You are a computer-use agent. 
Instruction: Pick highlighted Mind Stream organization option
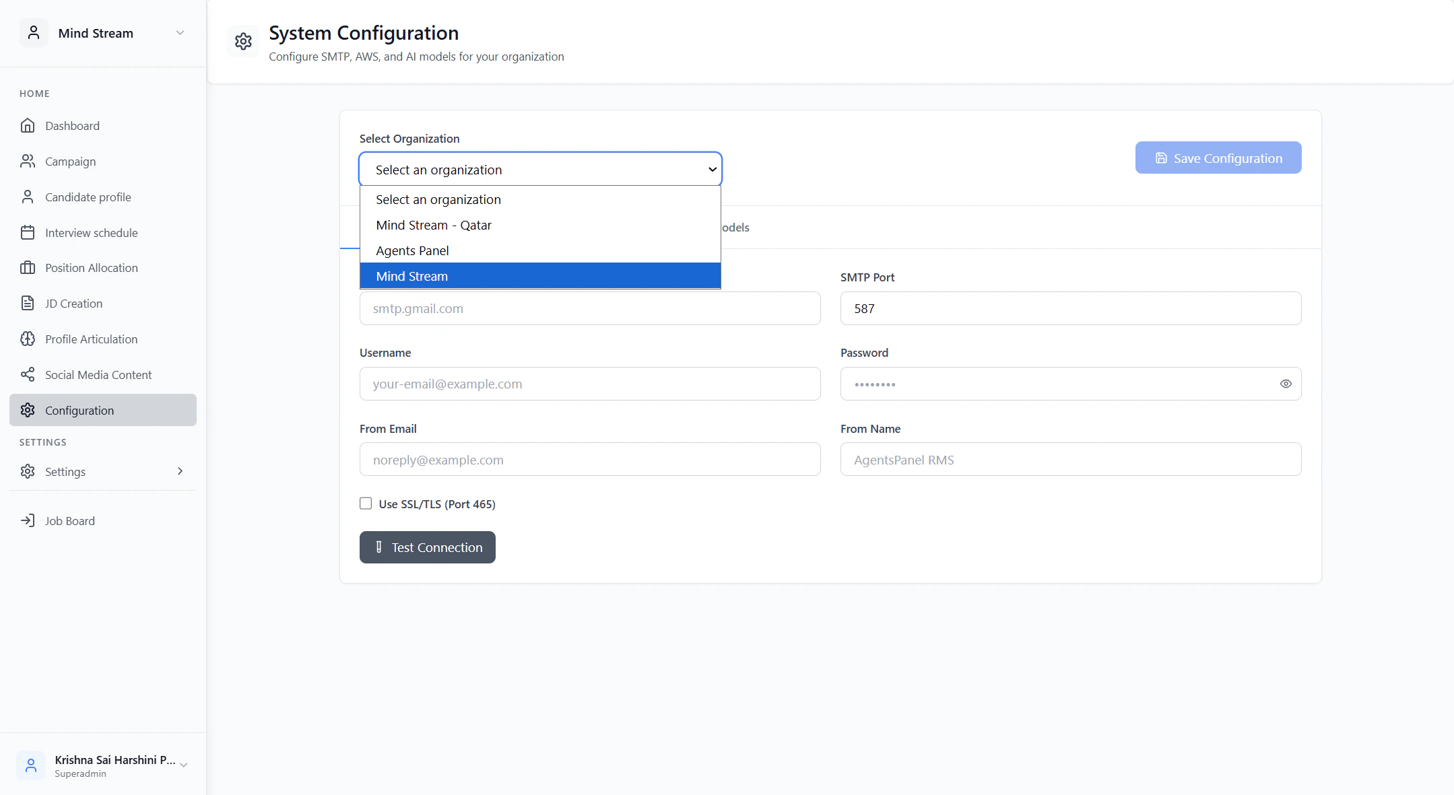click(x=412, y=277)
